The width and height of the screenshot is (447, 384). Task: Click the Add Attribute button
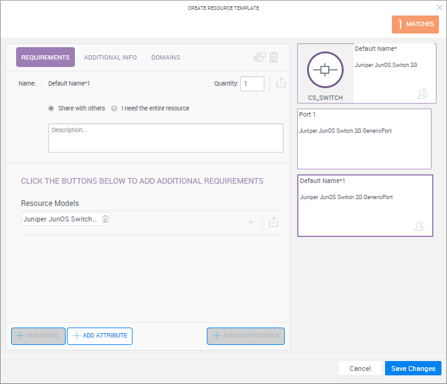click(x=100, y=336)
